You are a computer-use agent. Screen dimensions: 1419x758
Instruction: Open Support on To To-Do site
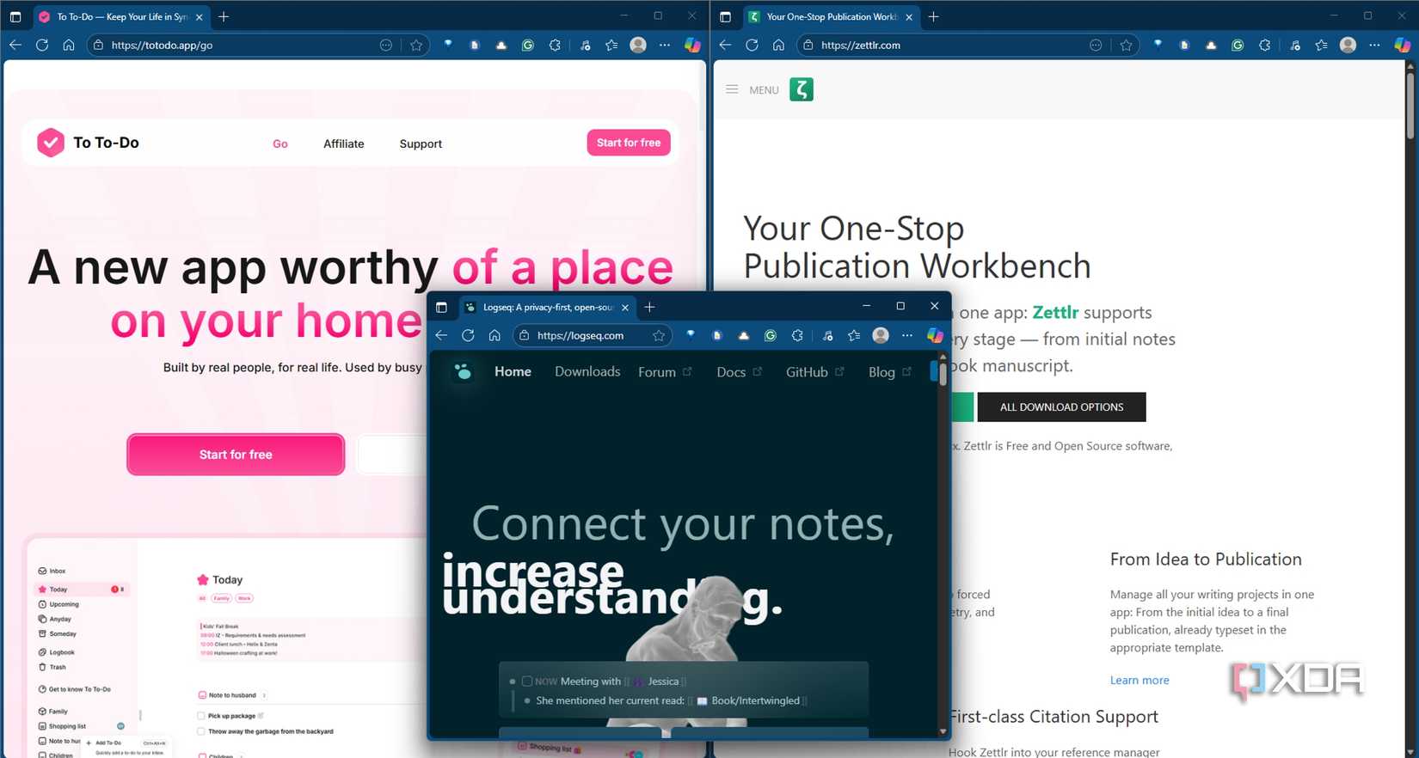tap(421, 144)
